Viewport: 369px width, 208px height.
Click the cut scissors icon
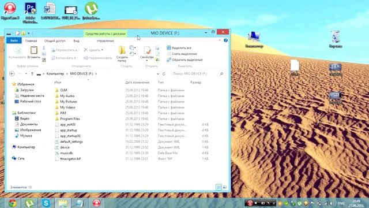[44, 48]
